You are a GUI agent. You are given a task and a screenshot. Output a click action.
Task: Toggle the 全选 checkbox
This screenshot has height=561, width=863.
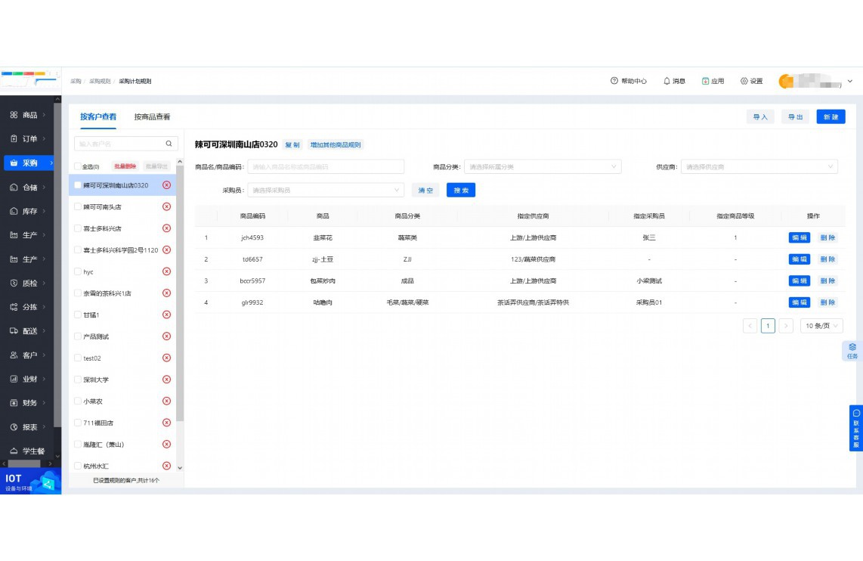pos(78,166)
